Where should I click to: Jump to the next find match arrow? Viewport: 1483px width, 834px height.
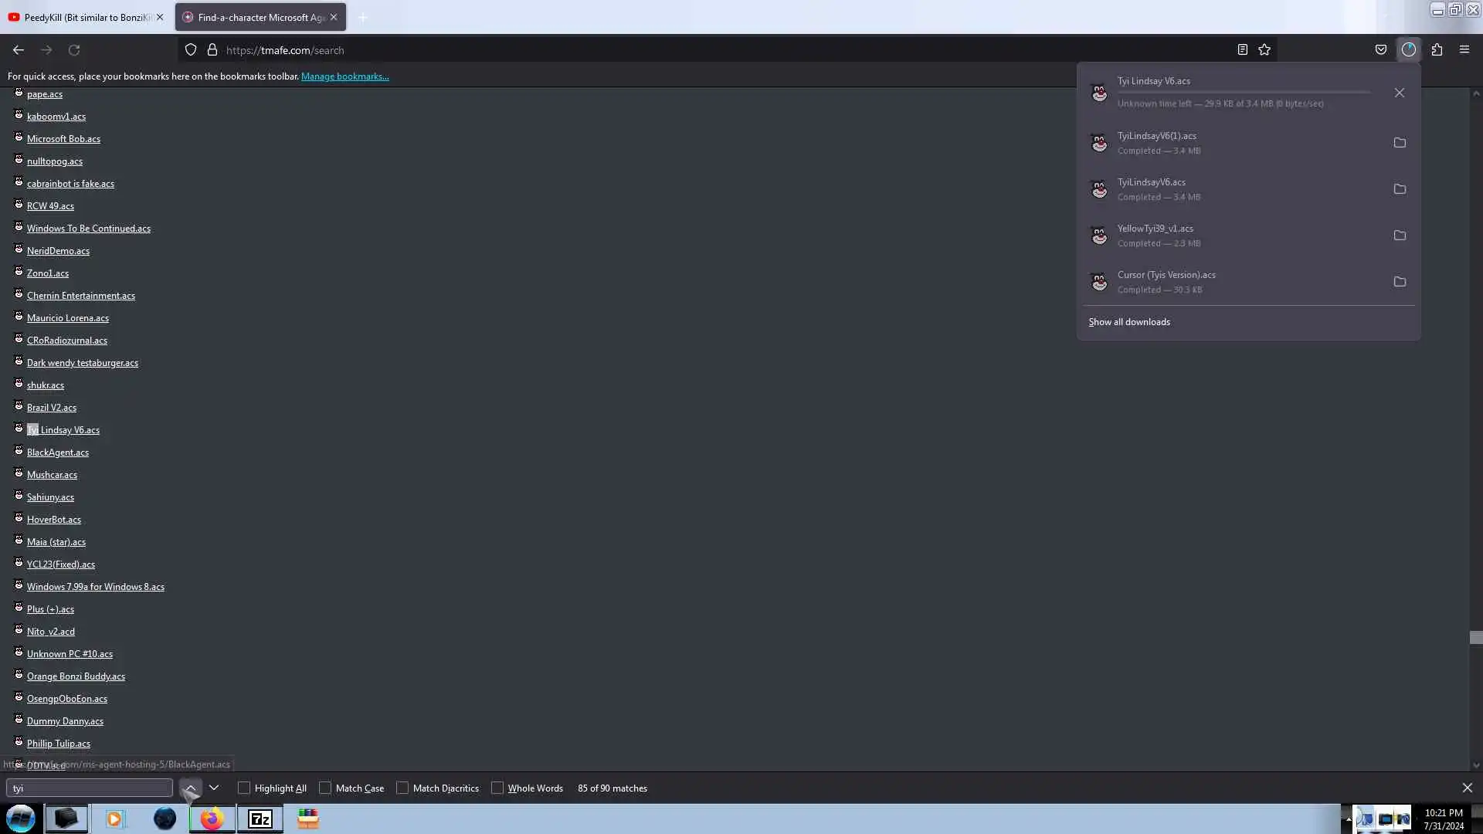pyautogui.click(x=214, y=788)
